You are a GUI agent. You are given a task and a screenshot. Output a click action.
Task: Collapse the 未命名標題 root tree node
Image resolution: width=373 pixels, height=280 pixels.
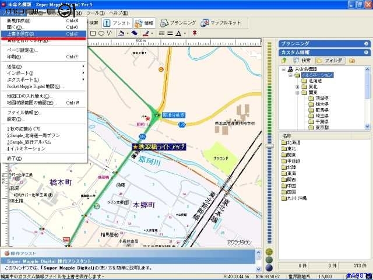point(284,69)
